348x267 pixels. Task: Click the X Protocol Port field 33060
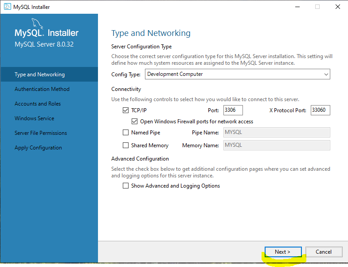pos(320,110)
